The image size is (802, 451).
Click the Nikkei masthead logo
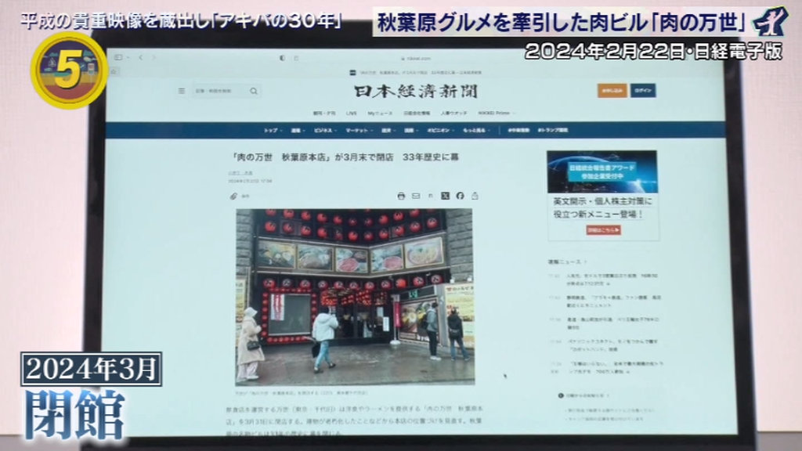[415, 92]
